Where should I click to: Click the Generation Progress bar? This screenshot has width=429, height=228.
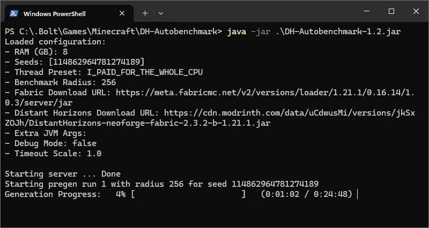(189, 194)
